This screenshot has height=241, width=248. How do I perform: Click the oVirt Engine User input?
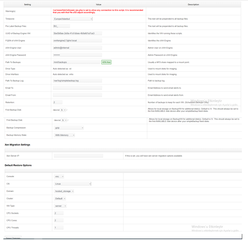point(77,48)
